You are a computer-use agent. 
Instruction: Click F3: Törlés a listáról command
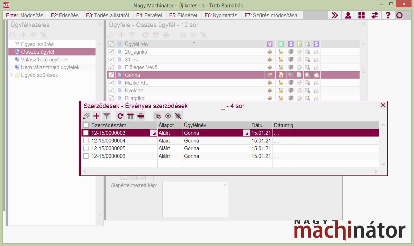click(107, 15)
